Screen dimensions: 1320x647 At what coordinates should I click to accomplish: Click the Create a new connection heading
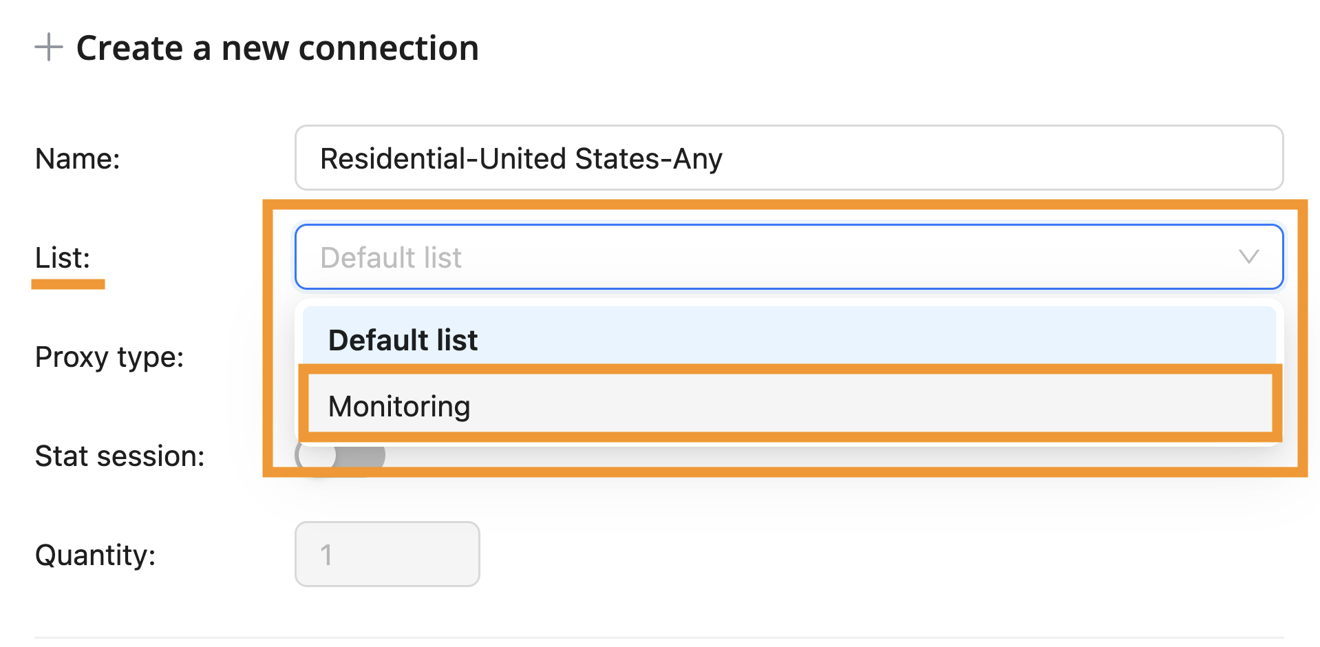coord(277,48)
